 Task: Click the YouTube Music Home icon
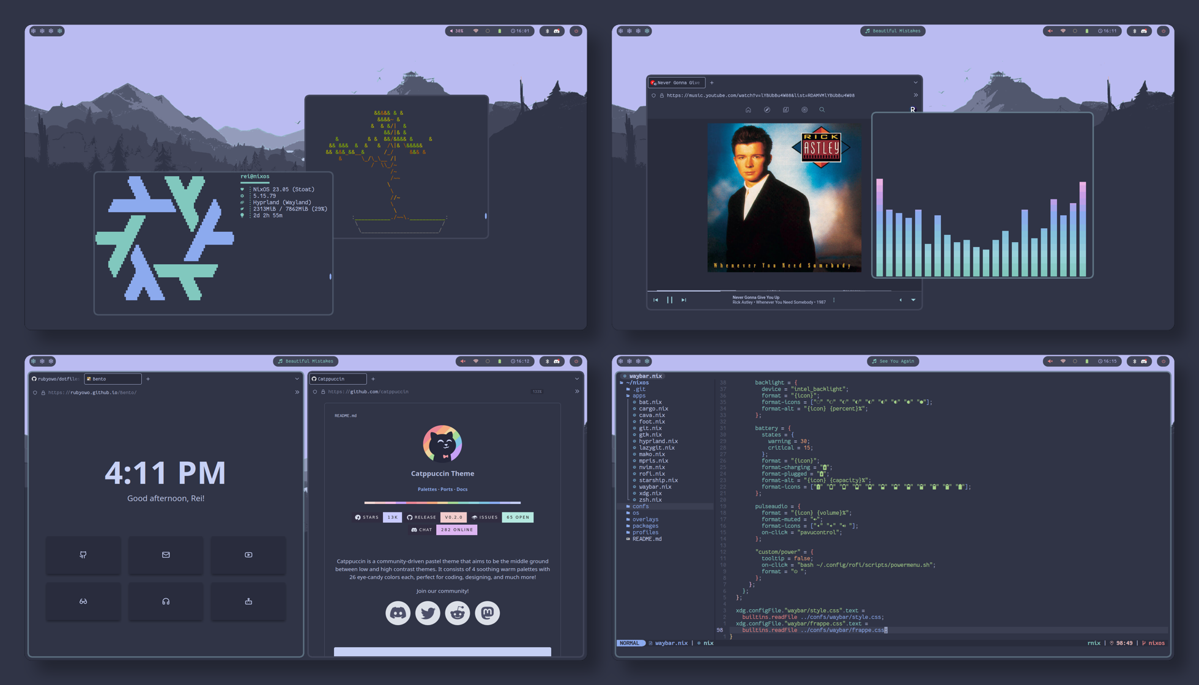(748, 110)
